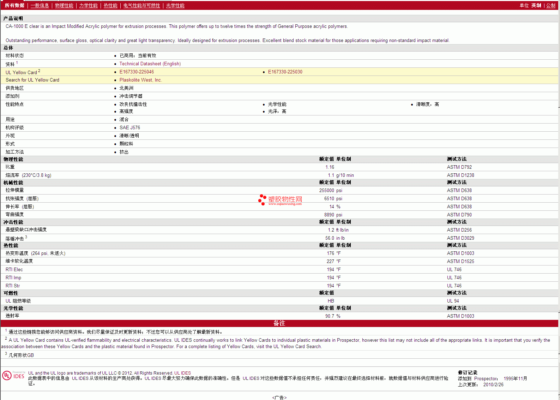
Task: Click the ASTM D792 test method
Action: point(459,167)
